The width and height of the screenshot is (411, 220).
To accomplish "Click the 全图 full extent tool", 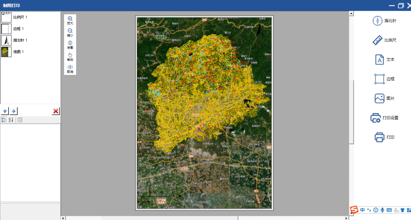I will (70, 45).
